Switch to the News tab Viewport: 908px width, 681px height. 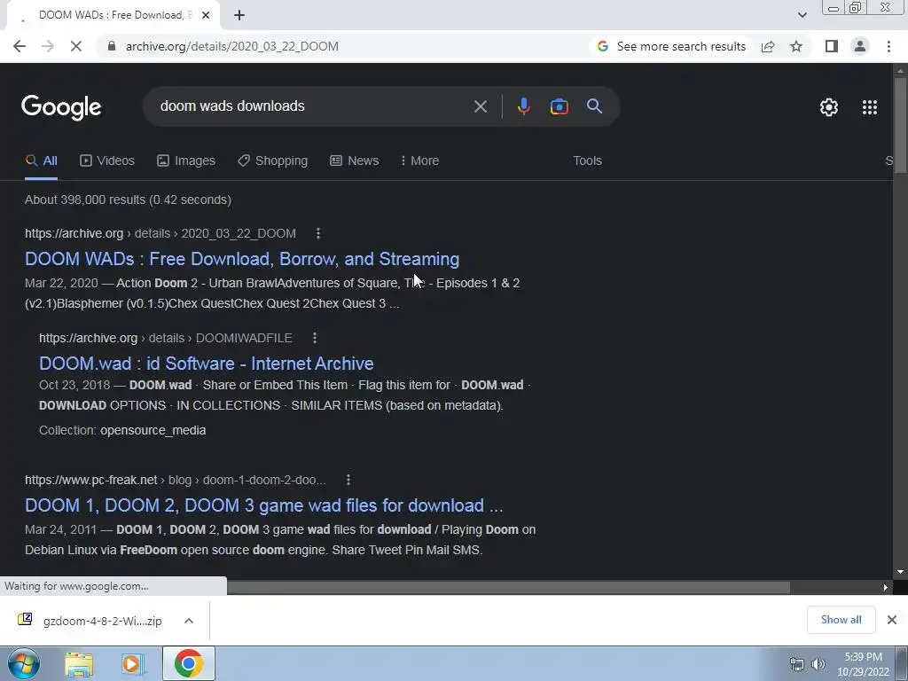click(x=355, y=161)
